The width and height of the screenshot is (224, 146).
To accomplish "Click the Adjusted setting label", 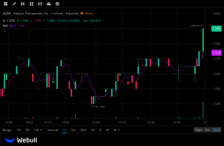I will point(72,13).
